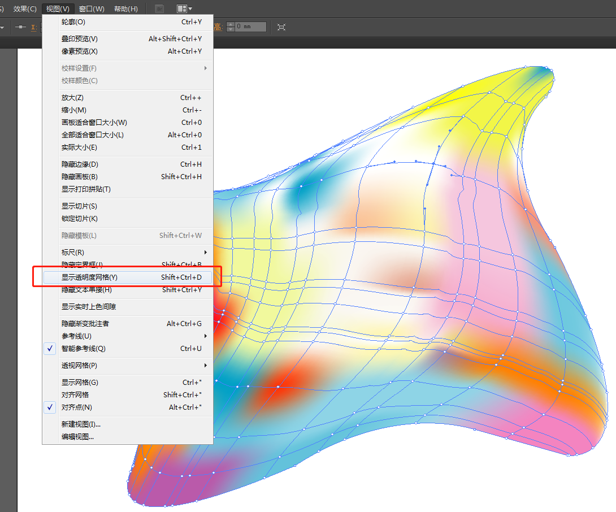Click the Arrange Documents layout icon
616x512 pixels.
tap(181, 8)
